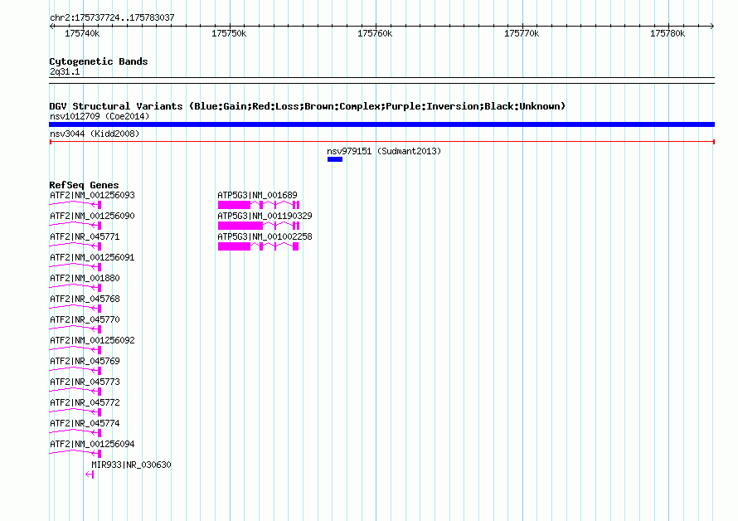
Task: Click the 175740k ruler tick label
Action: 82,33
